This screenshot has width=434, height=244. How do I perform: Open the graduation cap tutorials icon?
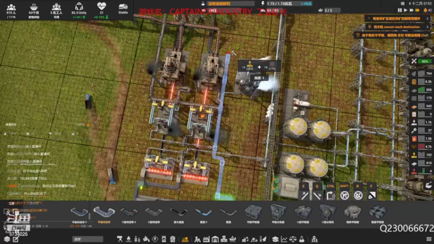[275, 239]
